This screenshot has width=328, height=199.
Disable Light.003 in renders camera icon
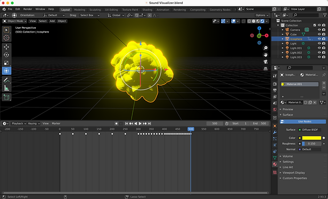click(324, 57)
